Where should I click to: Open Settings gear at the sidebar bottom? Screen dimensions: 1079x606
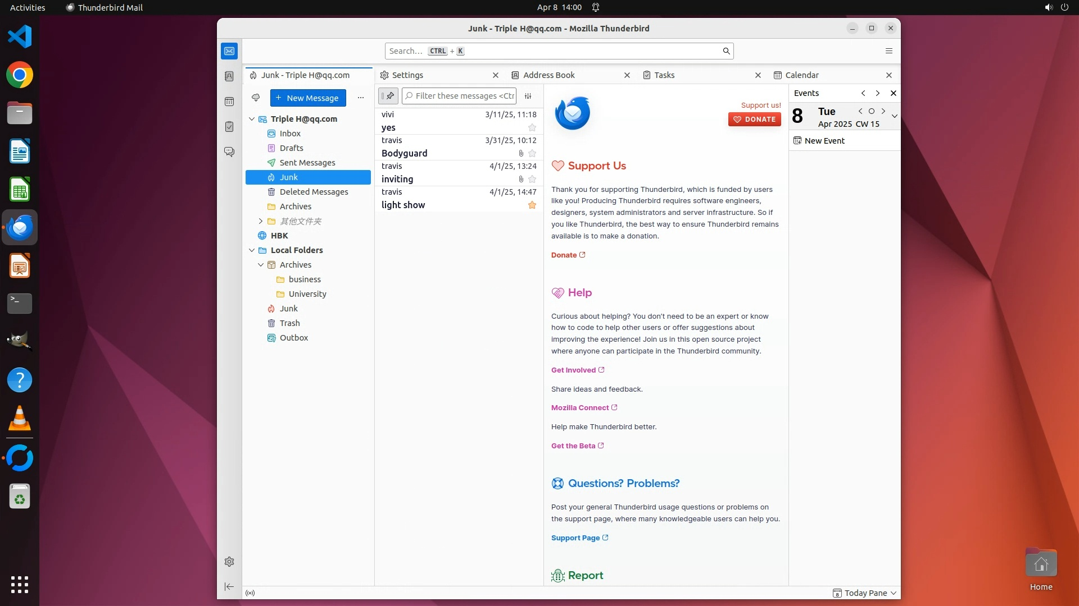click(229, 562)
